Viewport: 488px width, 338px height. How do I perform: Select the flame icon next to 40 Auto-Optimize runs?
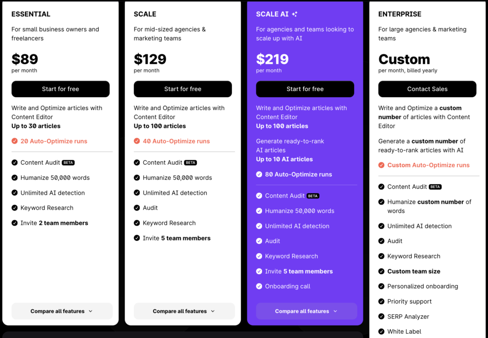pos(136,141)
